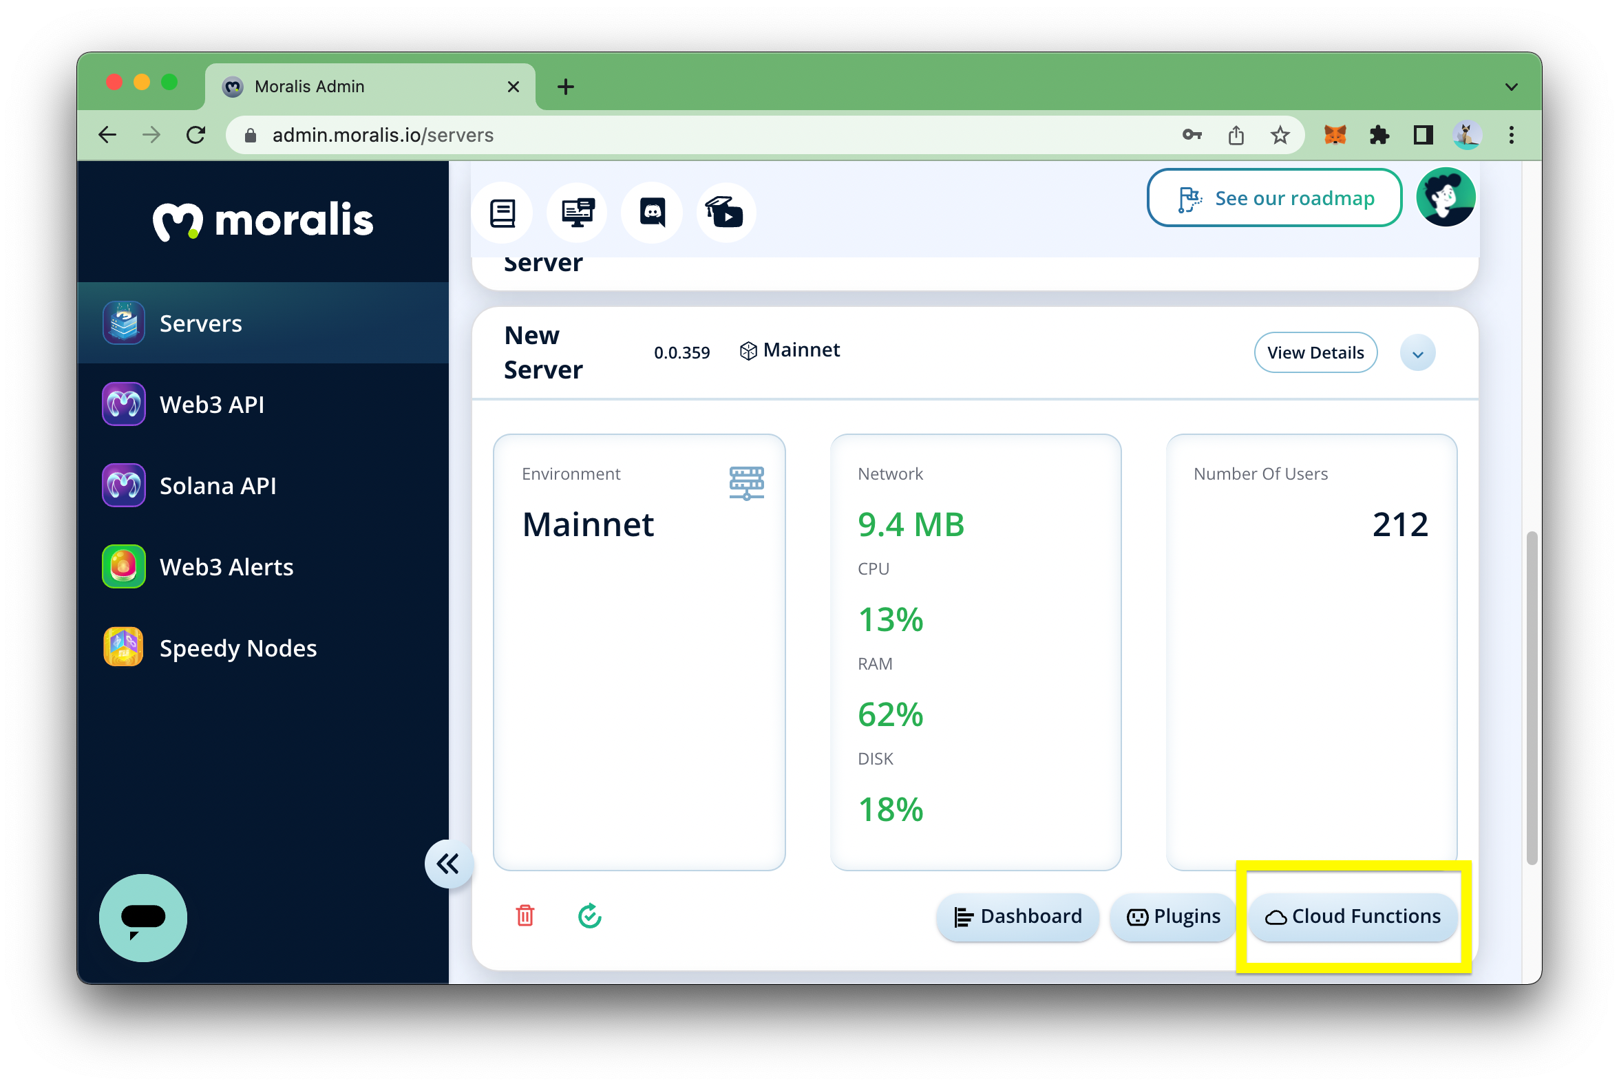Click the Network value 9.4 MB
The width and height of the screenshot is (1619, 1086).
pyautogui.click(x=911, y=524)
